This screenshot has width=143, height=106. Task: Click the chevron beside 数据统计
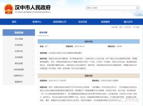tap(32, 82)
